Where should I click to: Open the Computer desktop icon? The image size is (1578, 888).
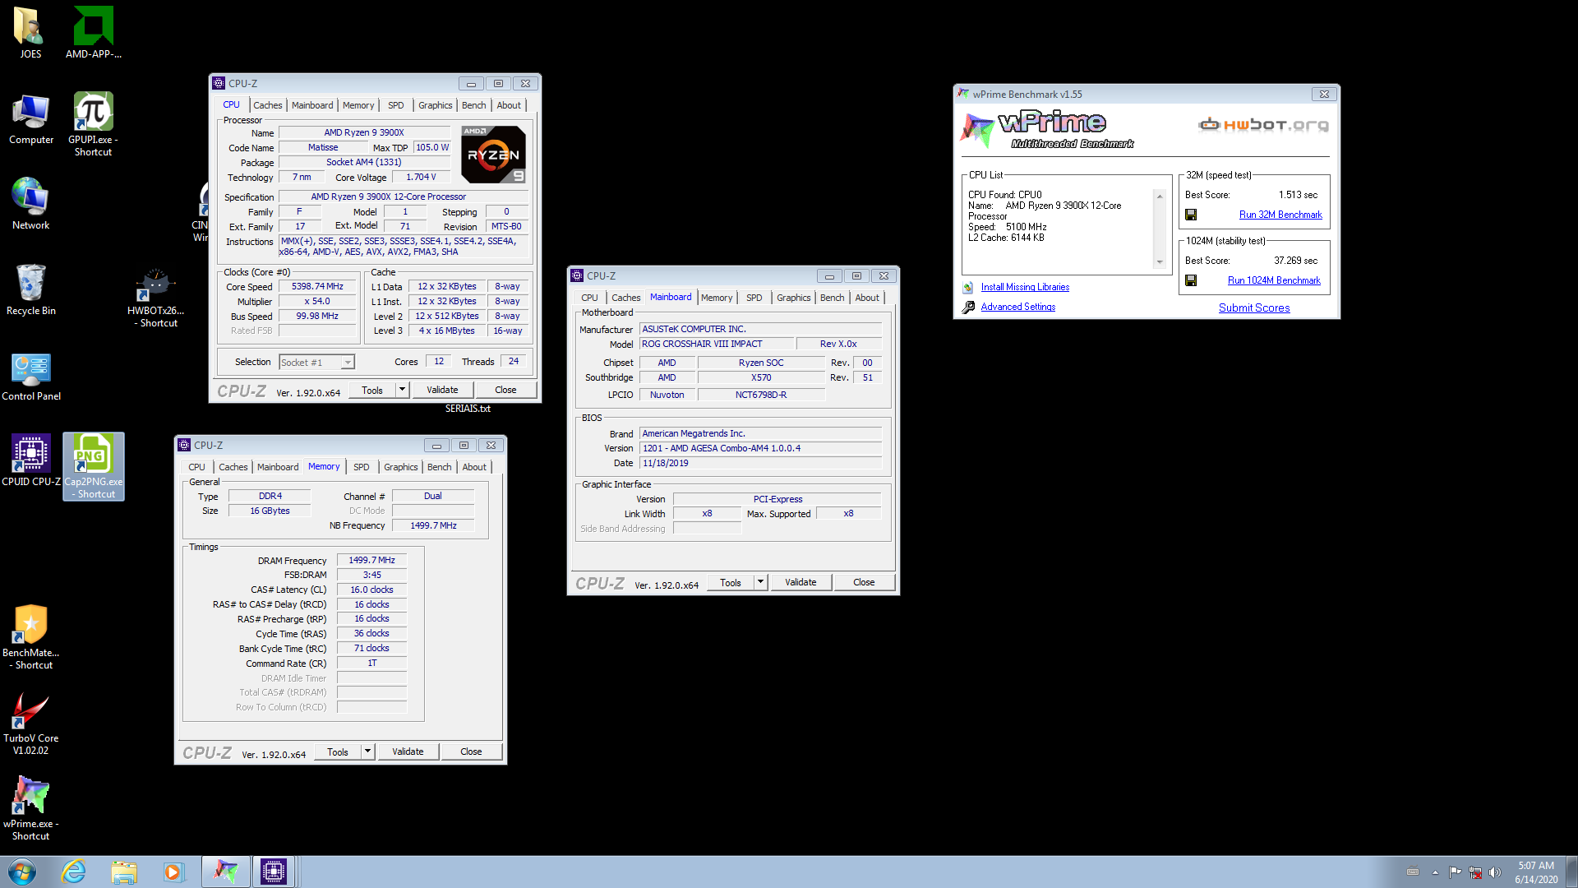[30, 119]
